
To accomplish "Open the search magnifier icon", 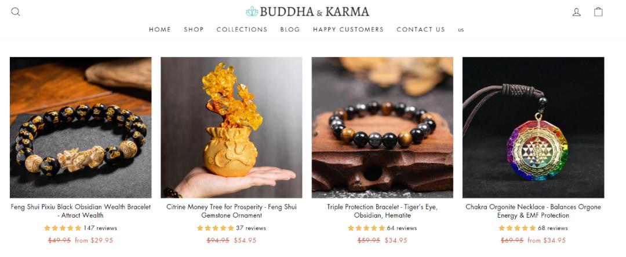I will pos(16,12).
